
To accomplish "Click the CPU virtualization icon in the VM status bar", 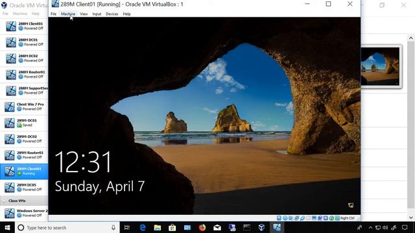I will tap(326, 218).
